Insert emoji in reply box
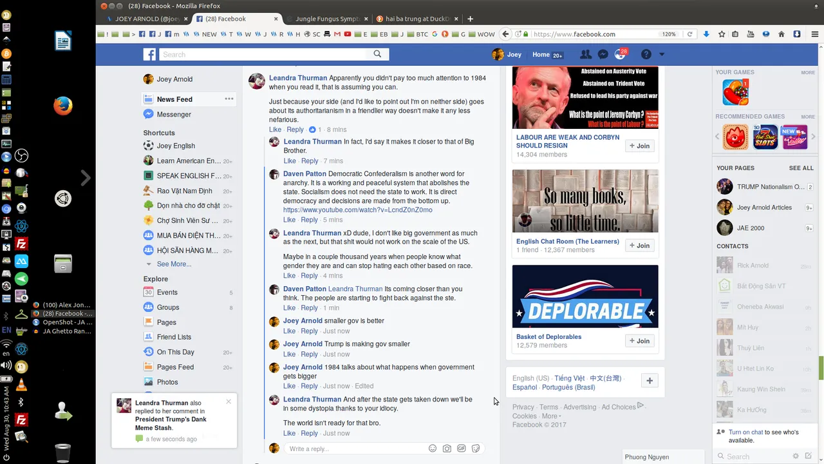 click(433, 449)
